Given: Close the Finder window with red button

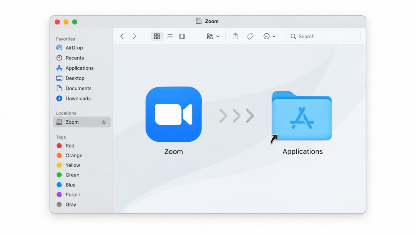Looking at the screenshot, I should coord(58,22).
